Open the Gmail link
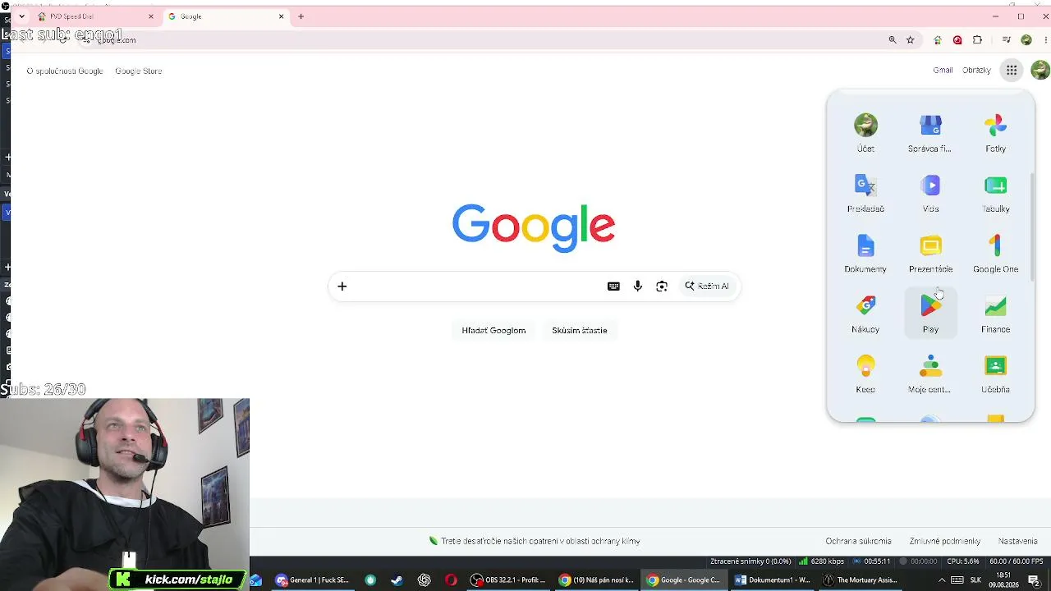Screen dimensions: 1051x591 point(943,71)
